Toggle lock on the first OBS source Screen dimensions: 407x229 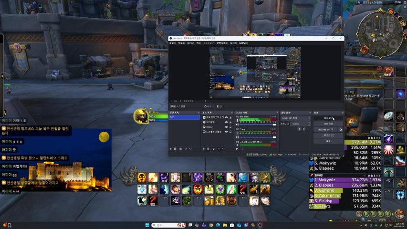tap(230, 117)
